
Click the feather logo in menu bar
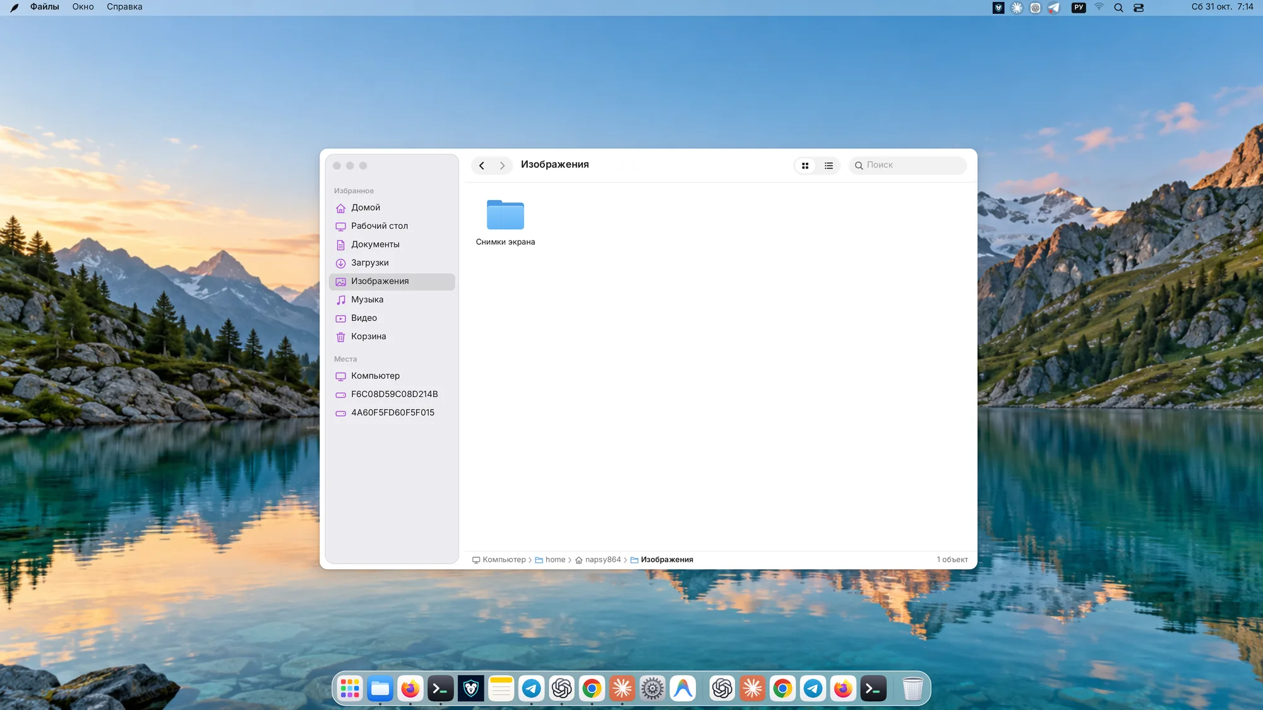pyautogui.click(x=14, y=8)
